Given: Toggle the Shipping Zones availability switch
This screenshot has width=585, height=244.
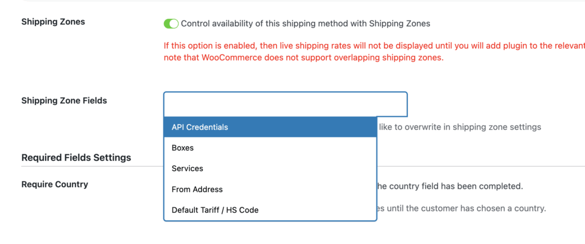Looking at the screenshot, I should pos(171,23).
